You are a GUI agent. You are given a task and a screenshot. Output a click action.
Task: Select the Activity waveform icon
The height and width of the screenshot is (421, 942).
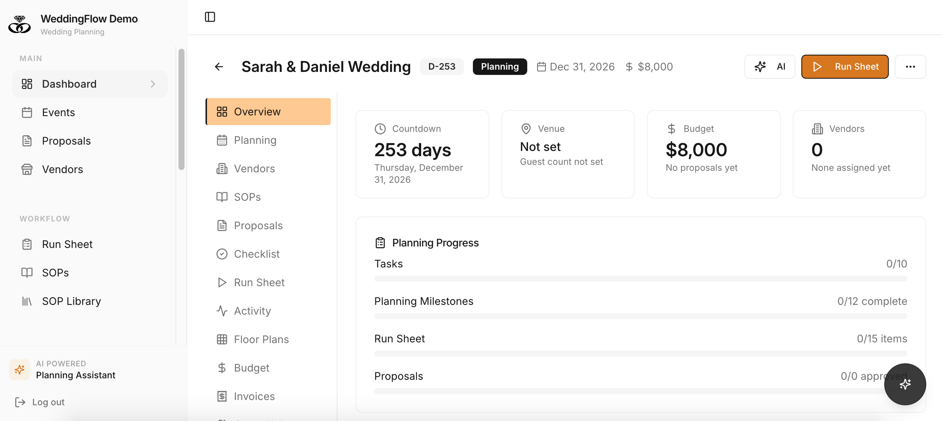[x=222, y=311]
